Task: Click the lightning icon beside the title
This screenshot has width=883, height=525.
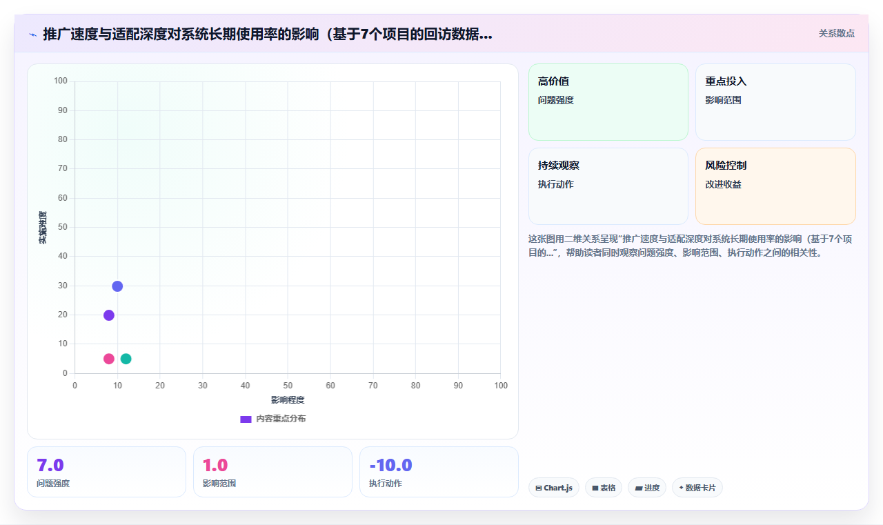Action: (x=32, y=34)
